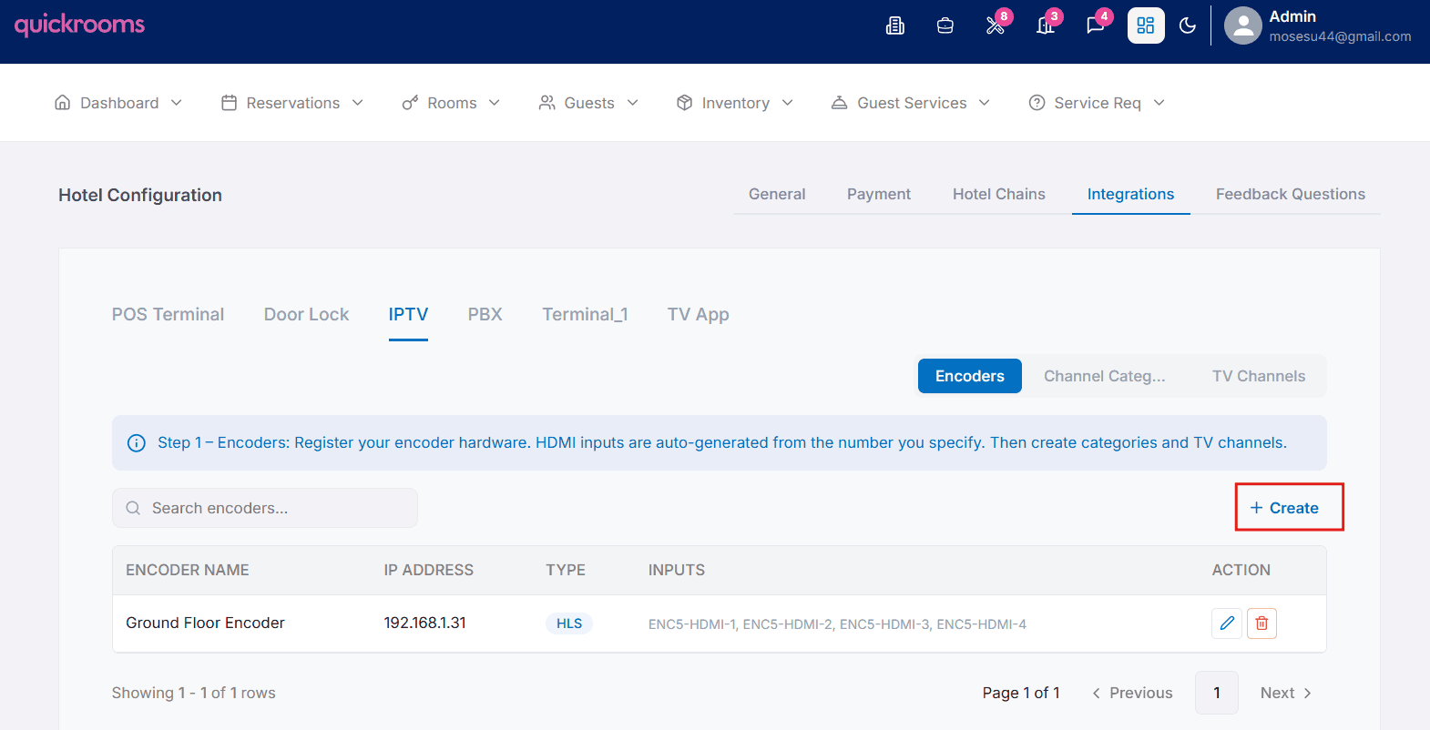Focus the Search encoders field
Screen dimensions: 1430x730
point(265,508)
